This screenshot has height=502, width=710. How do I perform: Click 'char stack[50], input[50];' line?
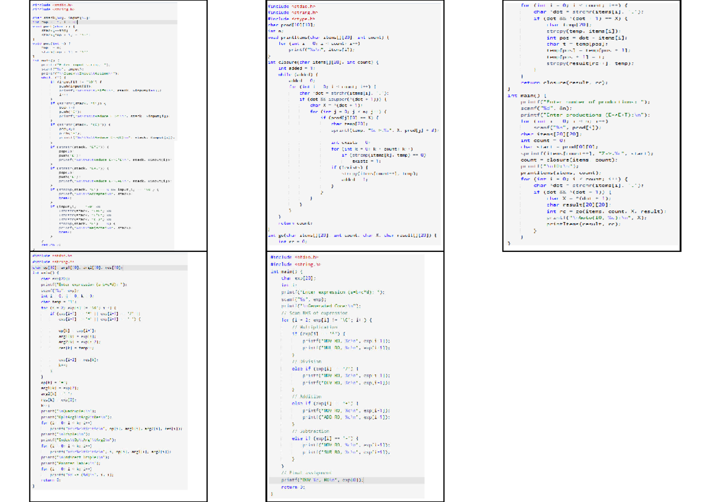tap(62, 18)
